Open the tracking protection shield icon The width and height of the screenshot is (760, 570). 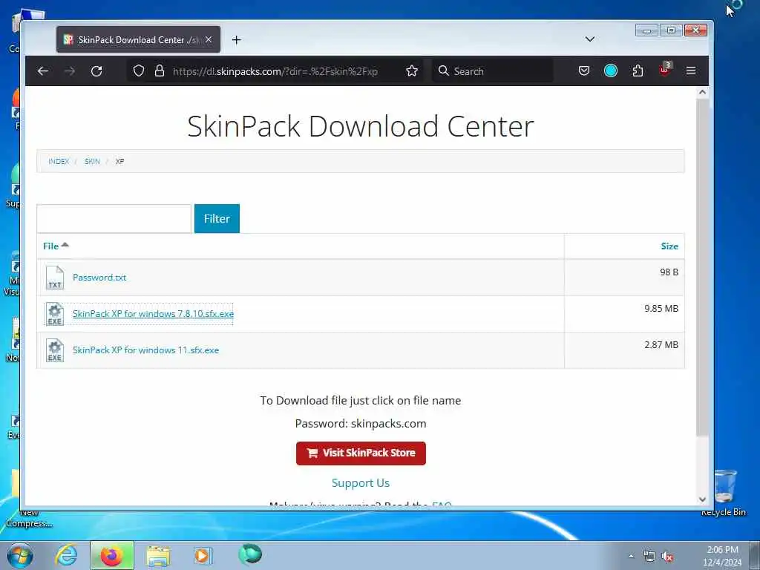click(139, 71)
